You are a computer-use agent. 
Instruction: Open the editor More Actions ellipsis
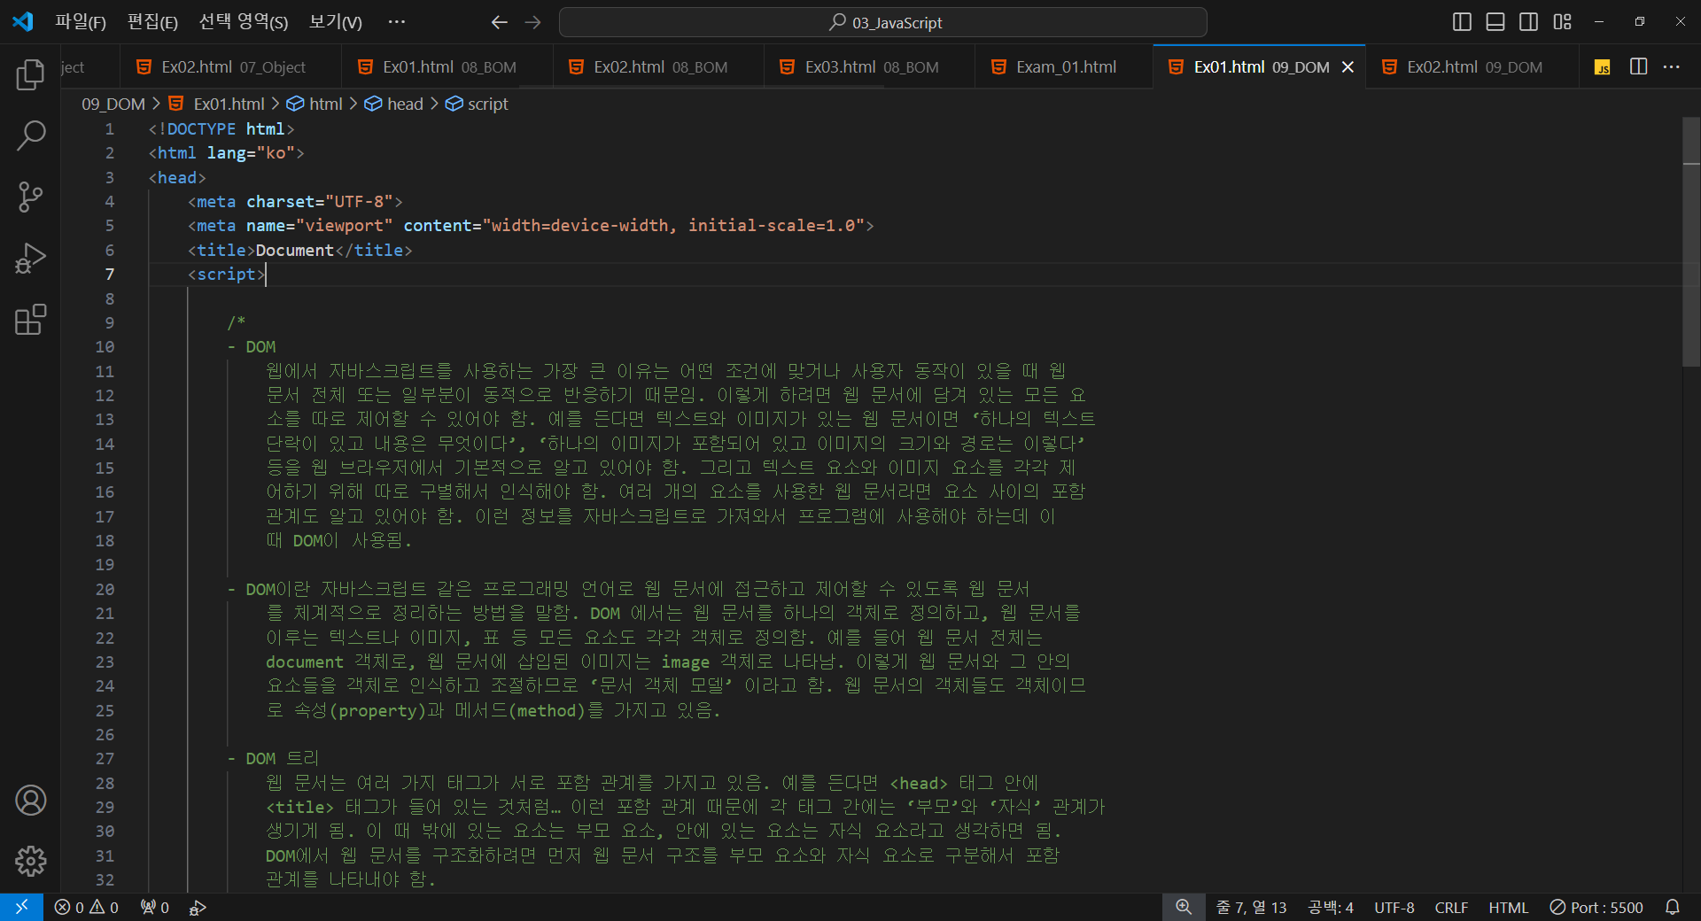[x=1671, y=67]
